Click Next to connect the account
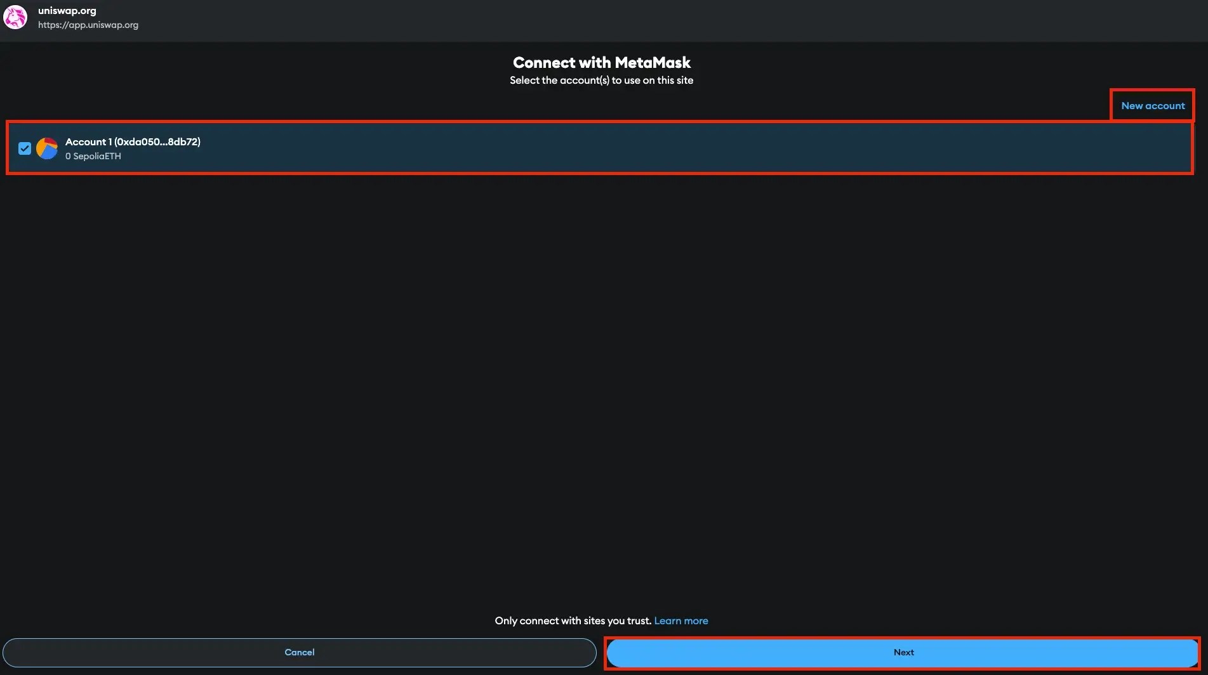The height and width of the screenshot is (675, 1208). pyautogui.click(x=903, y=652)
